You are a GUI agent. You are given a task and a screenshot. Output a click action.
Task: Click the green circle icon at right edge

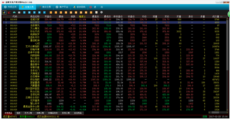click(x=229, y=14)
